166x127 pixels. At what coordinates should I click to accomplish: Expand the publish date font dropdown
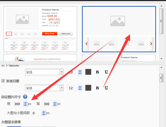[x=61, y=88]
